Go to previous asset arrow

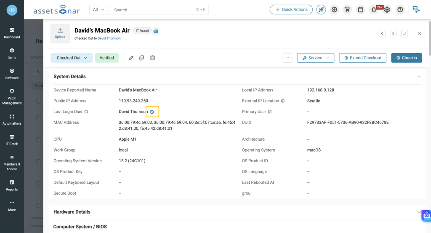point(382,34)
